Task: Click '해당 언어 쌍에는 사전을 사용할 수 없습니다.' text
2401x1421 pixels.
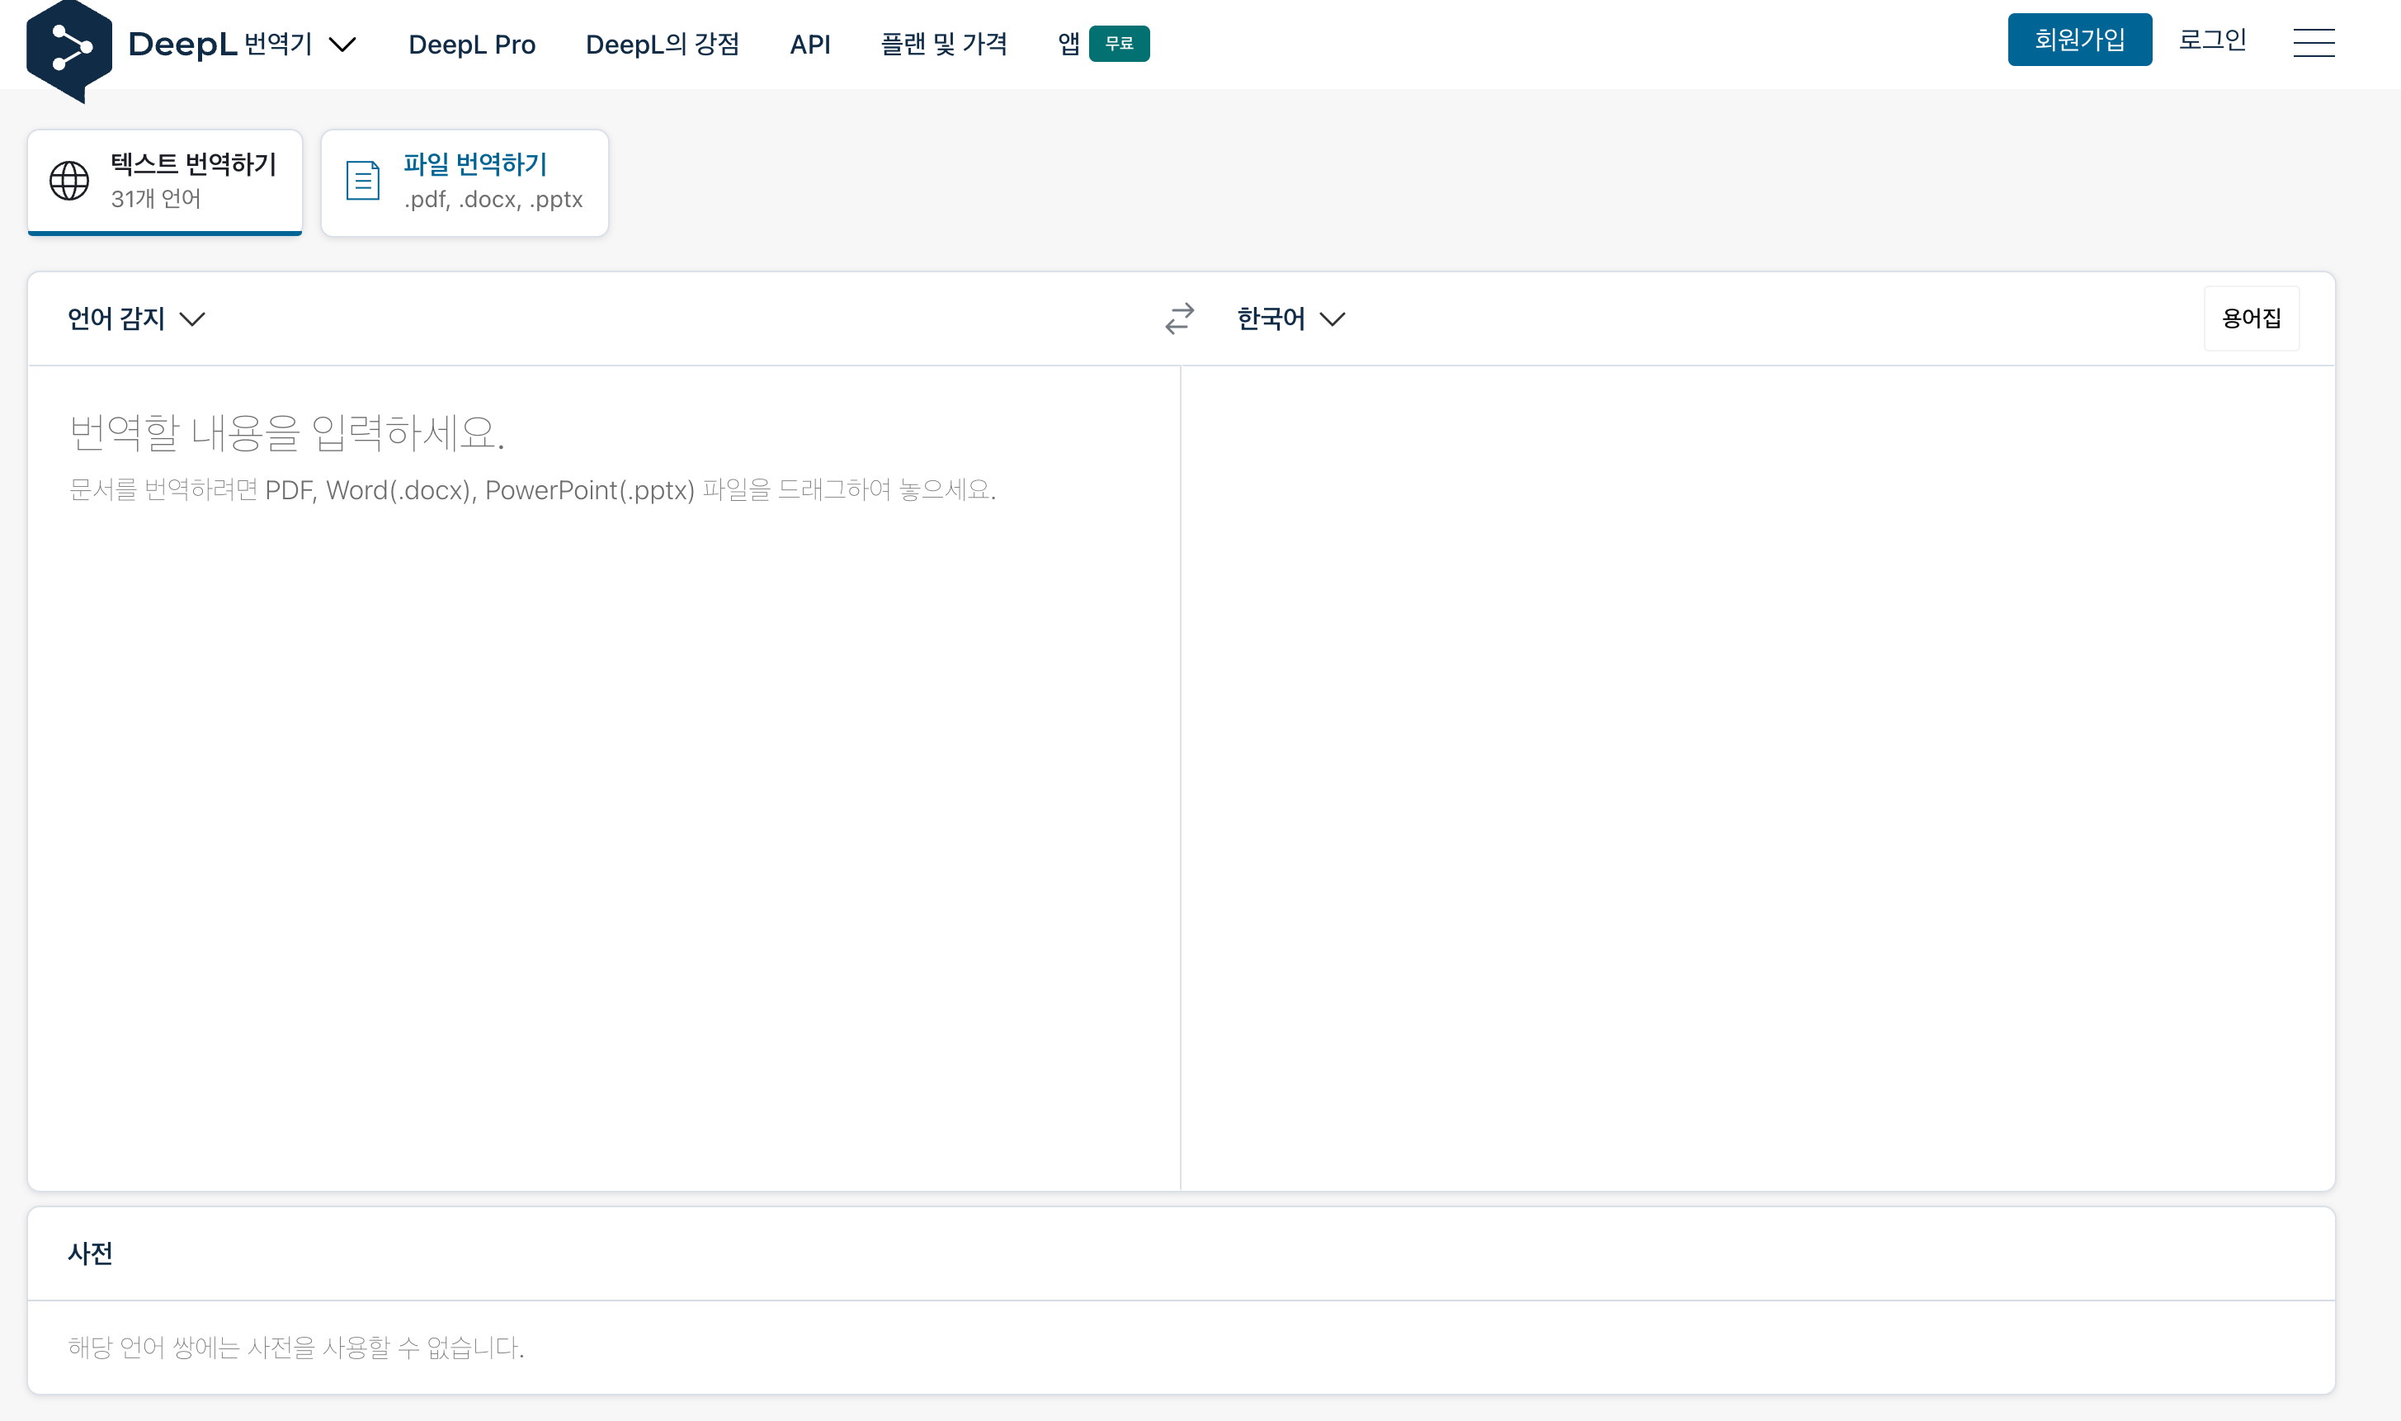Action: pyautogui.click(x=296, y=1348)
